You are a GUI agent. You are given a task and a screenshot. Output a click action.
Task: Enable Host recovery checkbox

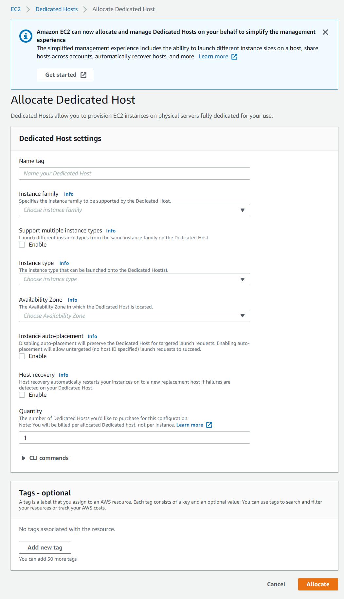point(22,395)
